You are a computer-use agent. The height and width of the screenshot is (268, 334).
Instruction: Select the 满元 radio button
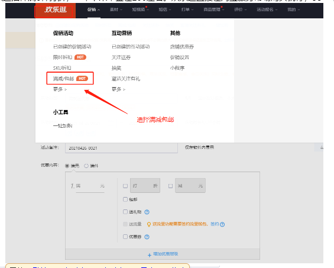[x=67, y=166]
